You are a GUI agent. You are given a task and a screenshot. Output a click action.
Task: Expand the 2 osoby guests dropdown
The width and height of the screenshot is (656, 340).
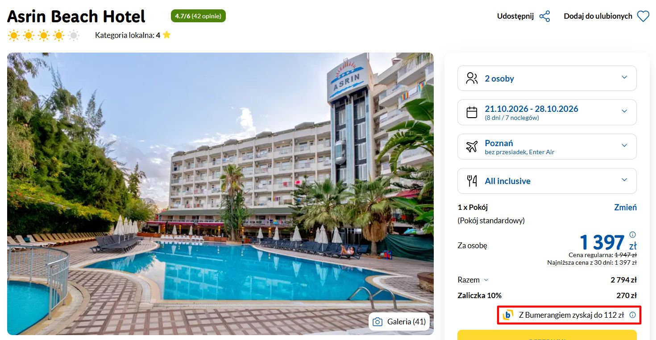tap(547, 78)
